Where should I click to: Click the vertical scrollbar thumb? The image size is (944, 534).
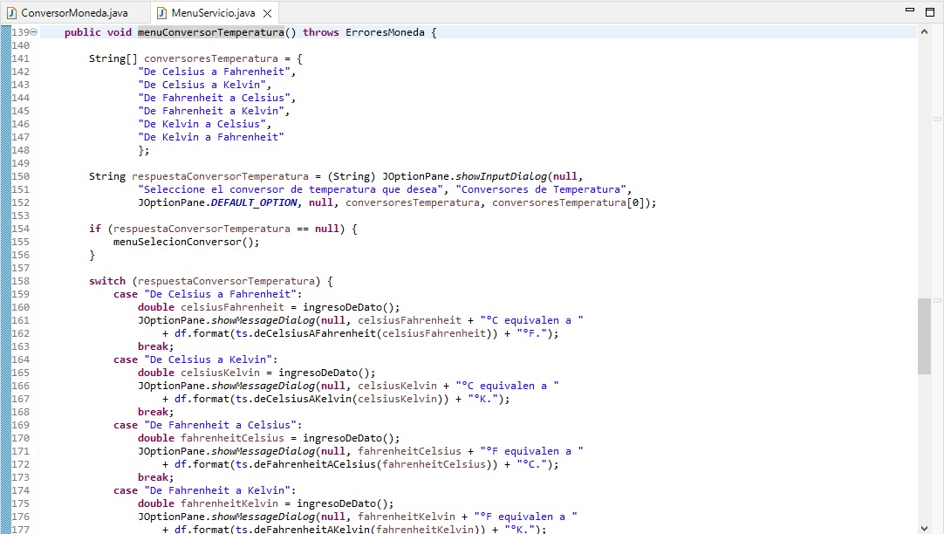[924, 336]
